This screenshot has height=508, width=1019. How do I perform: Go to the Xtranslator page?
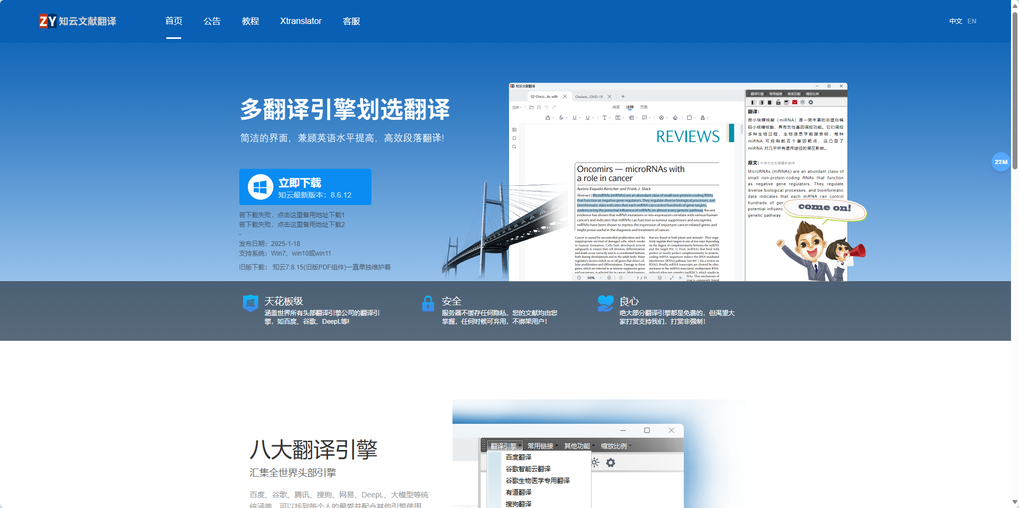[301, 21]
